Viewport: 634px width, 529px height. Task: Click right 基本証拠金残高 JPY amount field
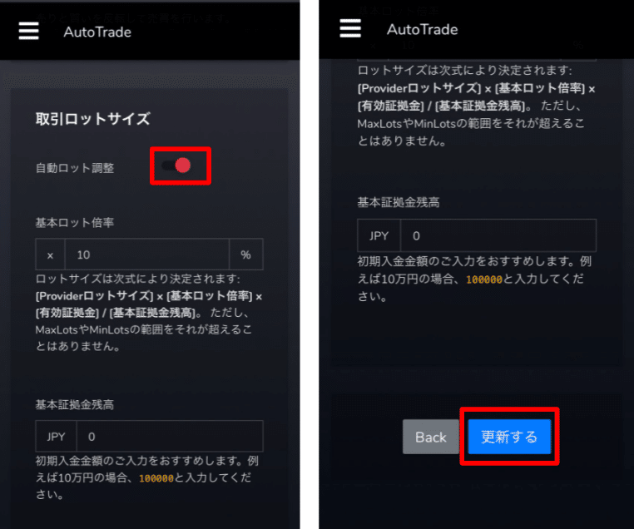point(498,235)
